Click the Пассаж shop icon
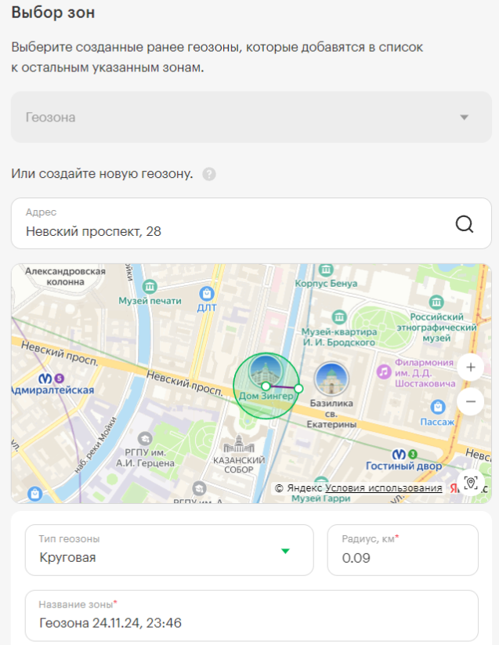Viewport: 499px width, 645px height. coord(439,407)
